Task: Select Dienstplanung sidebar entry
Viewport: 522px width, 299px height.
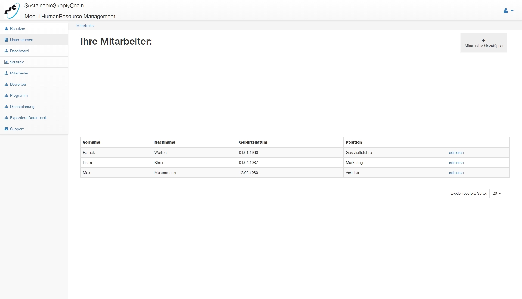Action: tap(22, 107)
